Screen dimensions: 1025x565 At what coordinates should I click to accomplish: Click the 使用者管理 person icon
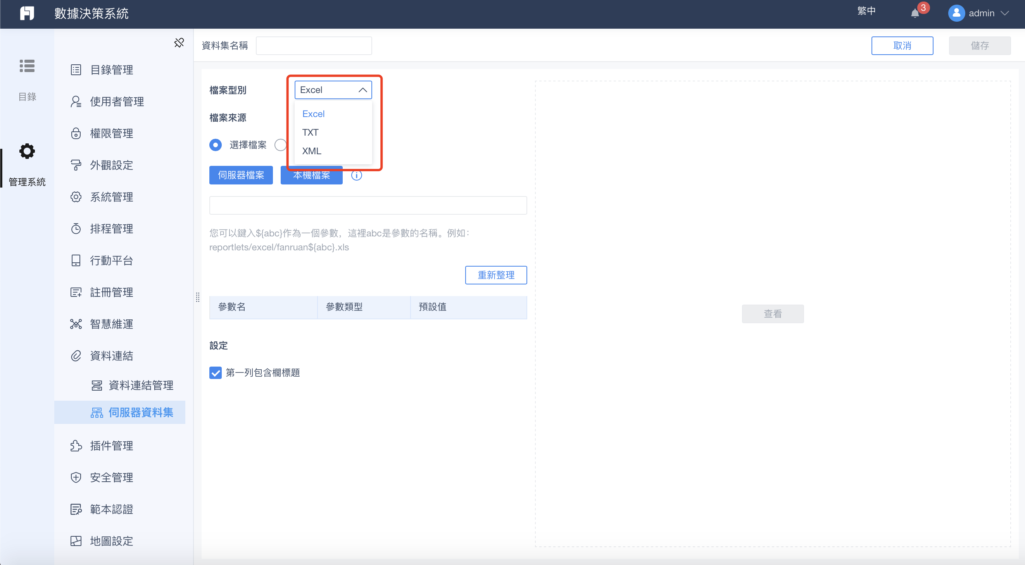click(x=76, y=102)
